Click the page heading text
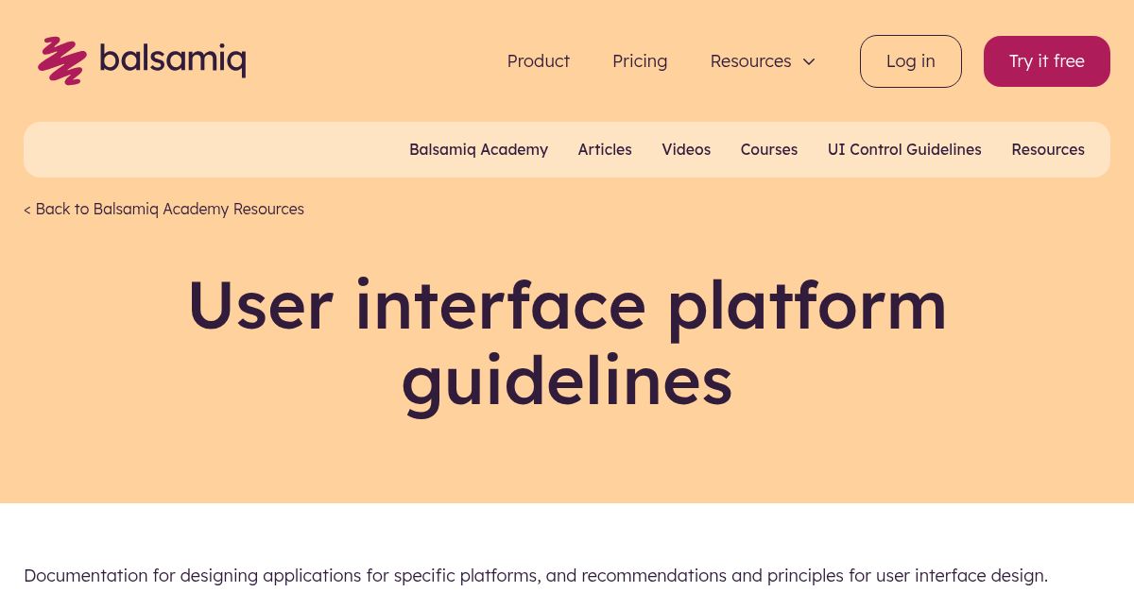 pos(567,342)
